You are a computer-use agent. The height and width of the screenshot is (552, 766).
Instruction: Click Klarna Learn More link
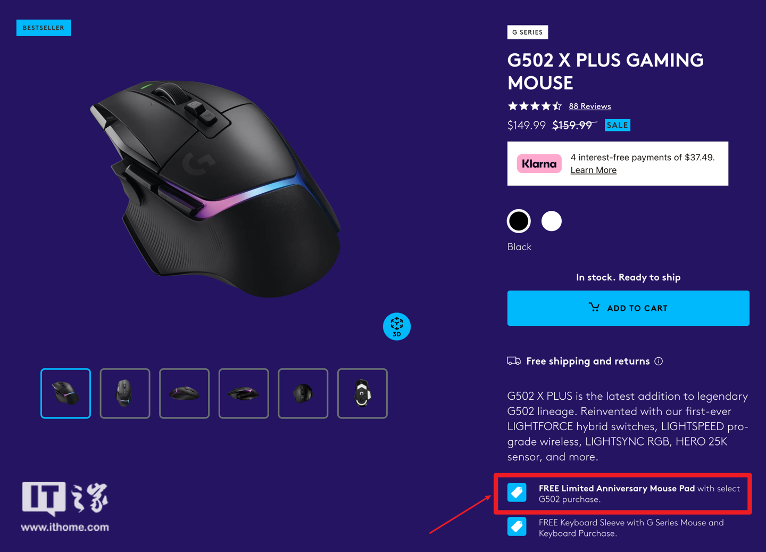[x=593, y=170]
